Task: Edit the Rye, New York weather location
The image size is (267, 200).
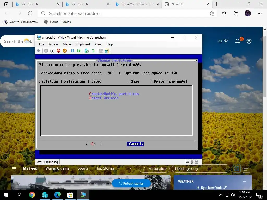Action: (225, 187)
